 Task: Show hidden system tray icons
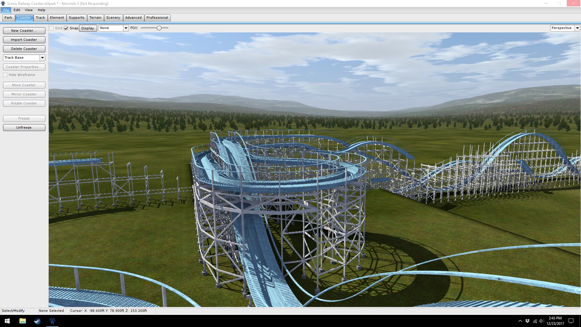click(520, 321)
